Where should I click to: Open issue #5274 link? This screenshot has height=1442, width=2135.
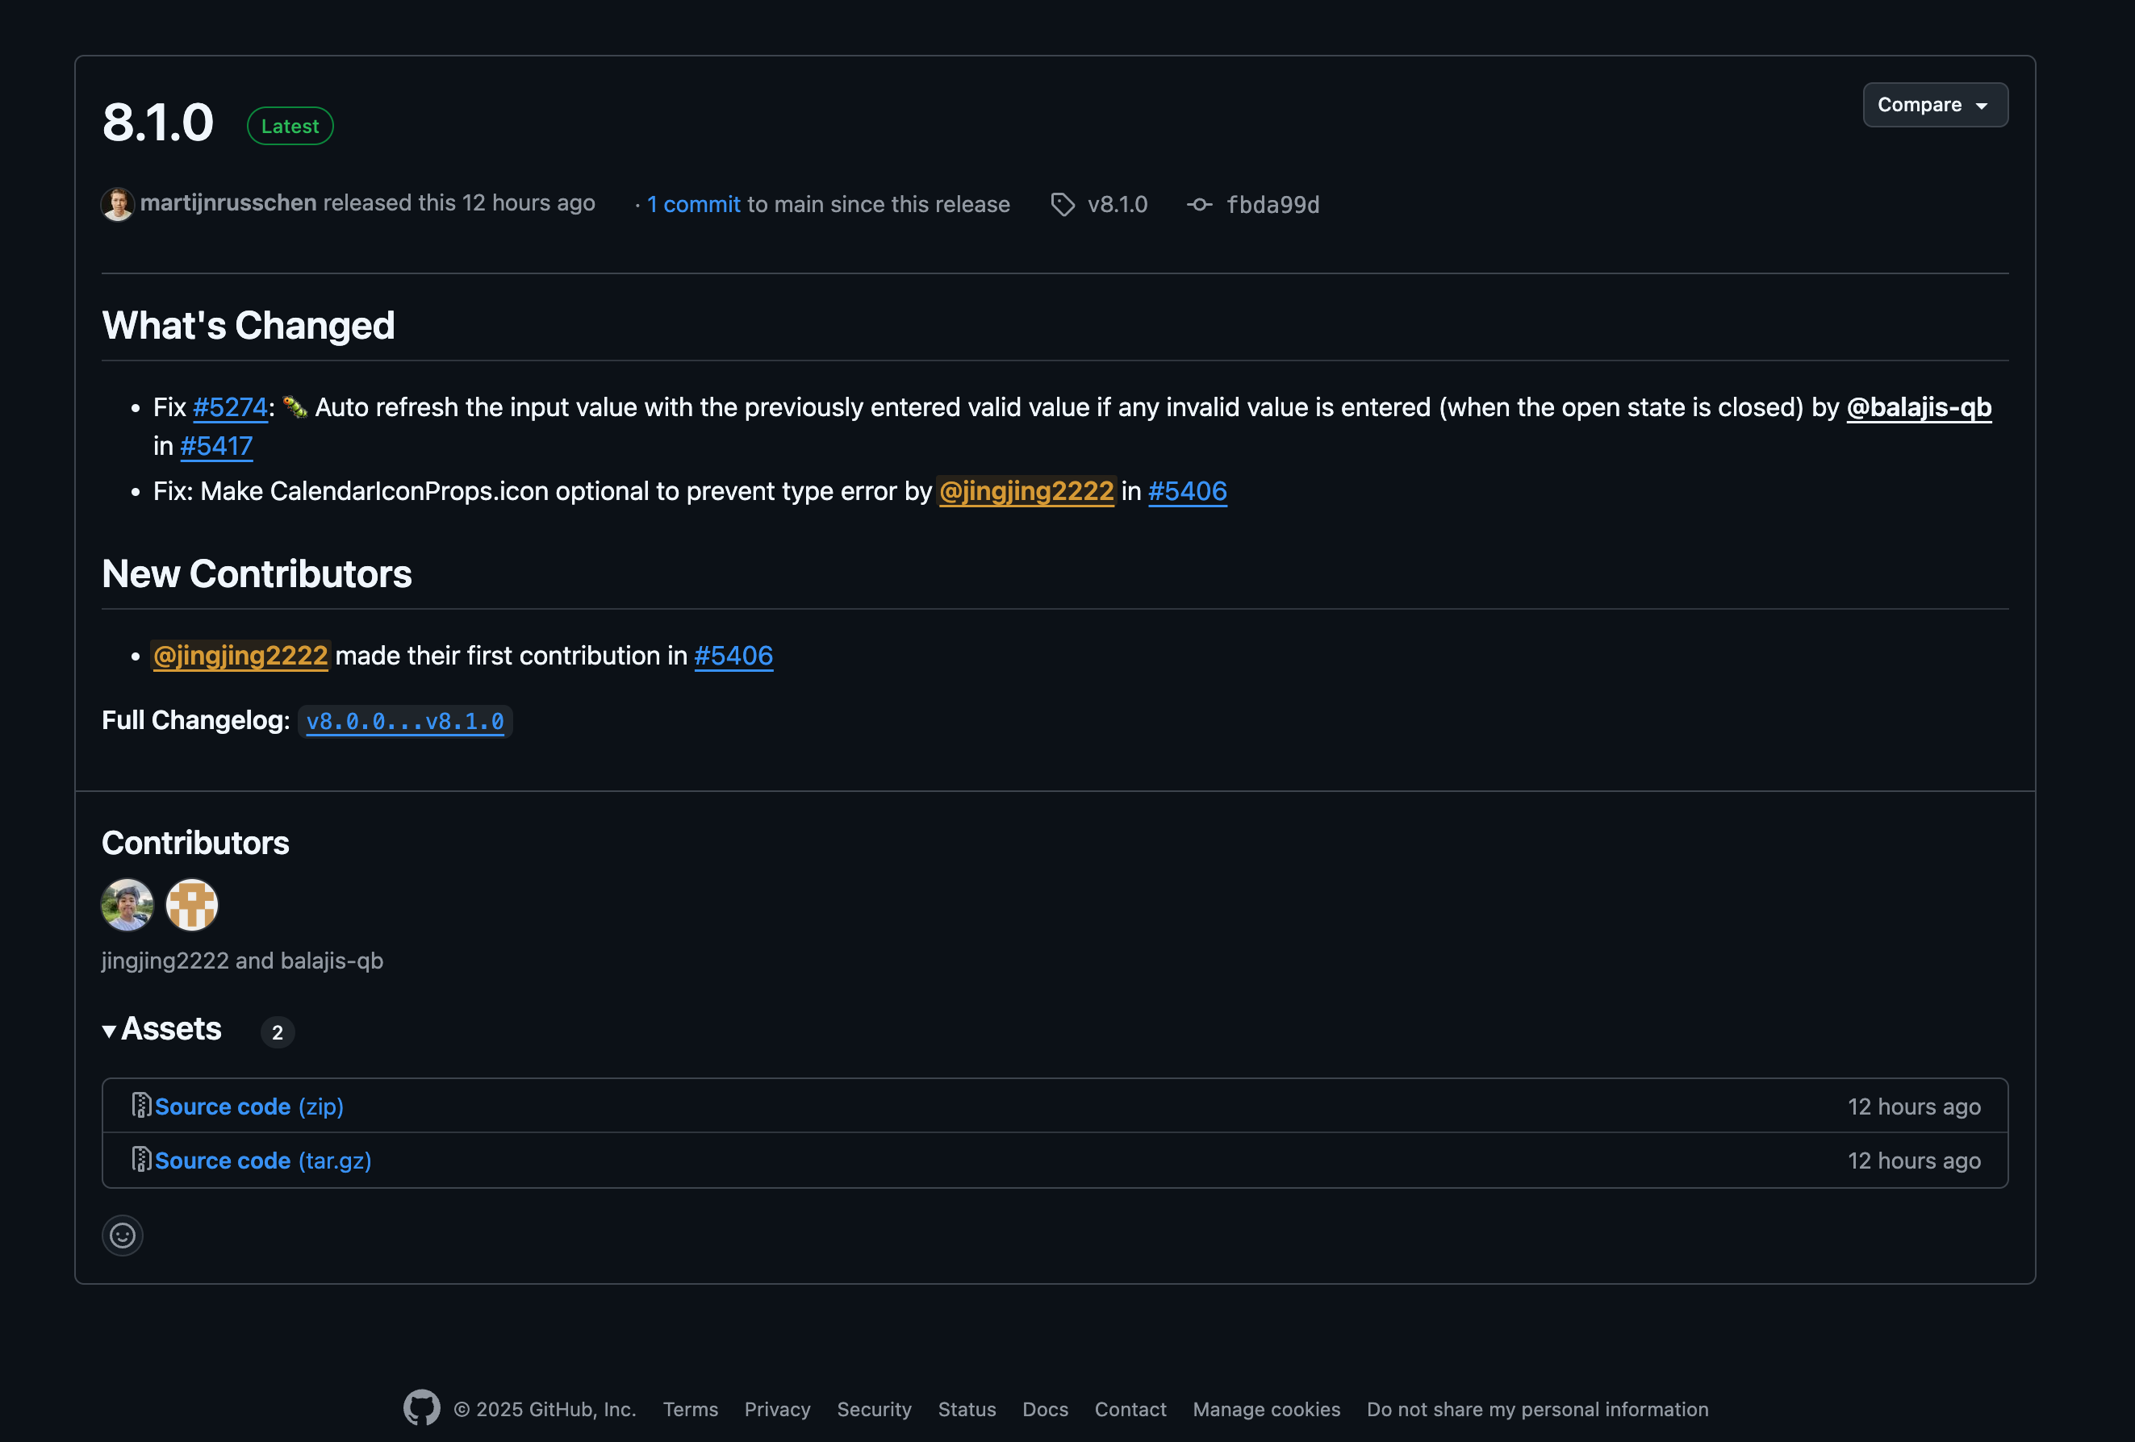click(230, 407)
